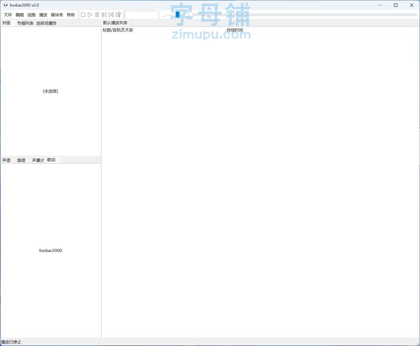Switch to the 封面 tab
The width and height of the screenshot is (420, 346).
[x=7, y=23]
